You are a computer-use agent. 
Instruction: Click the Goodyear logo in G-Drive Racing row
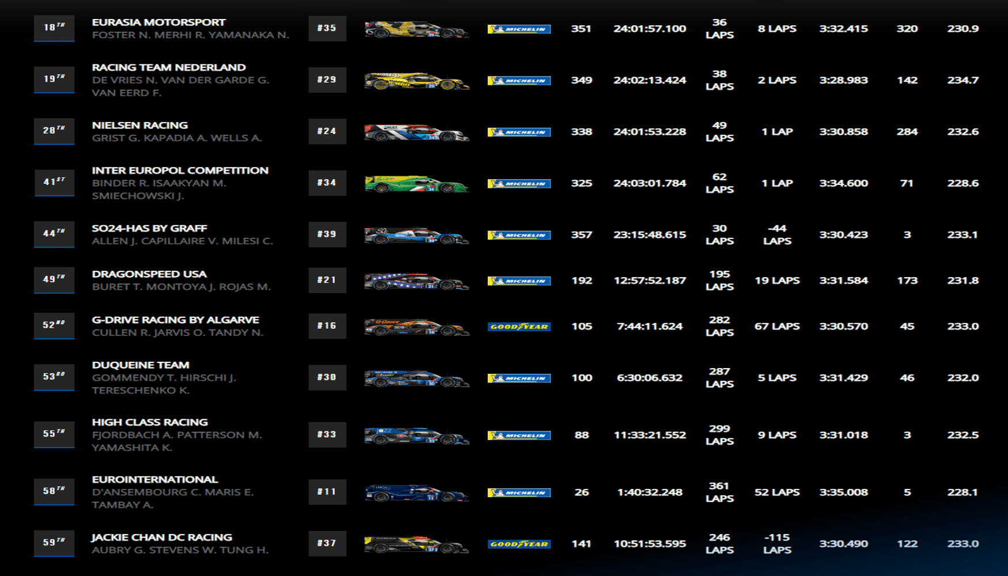(519, 327)
